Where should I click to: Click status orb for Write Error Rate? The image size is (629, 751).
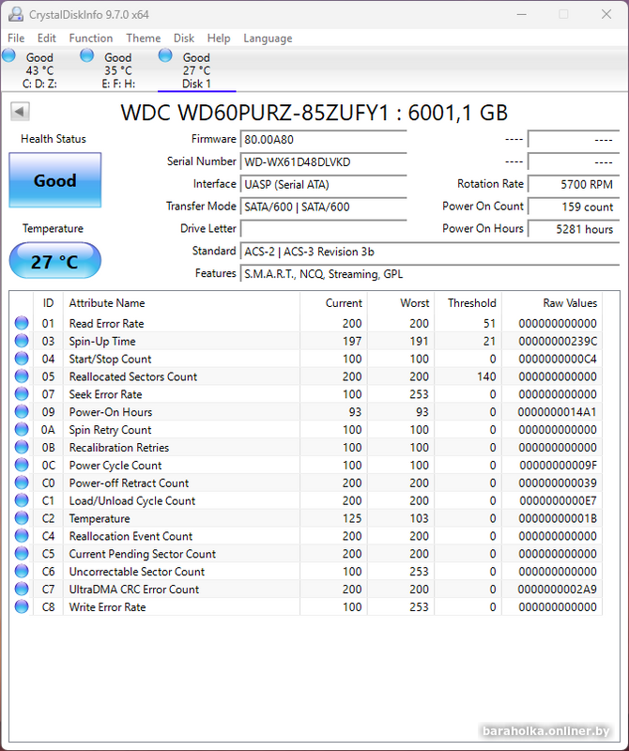pyautogui.click(x=22, y=606)
